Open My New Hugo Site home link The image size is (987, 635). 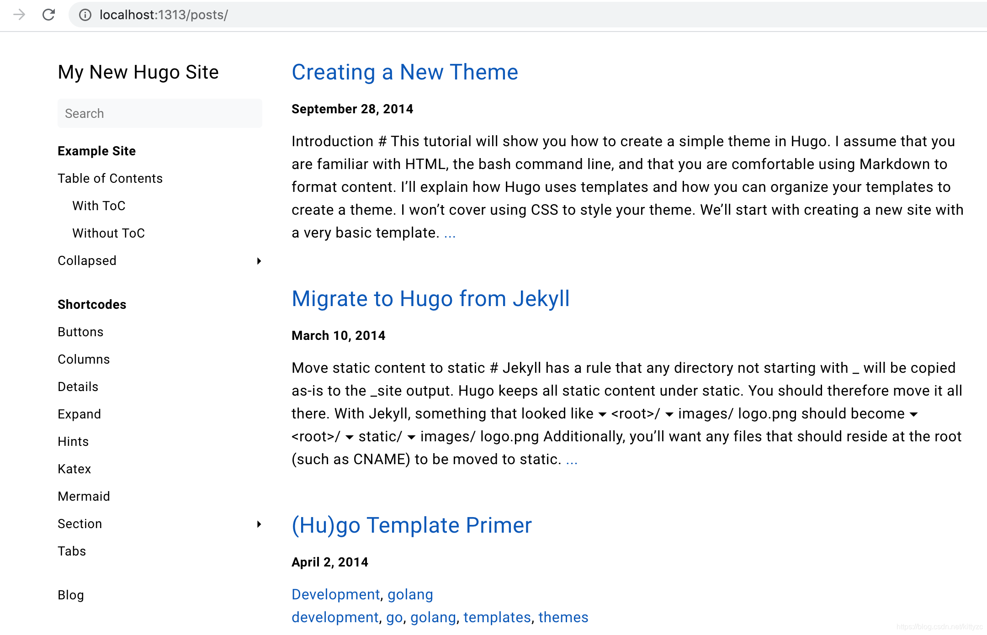pyautogui.click(x=138, y=72)
